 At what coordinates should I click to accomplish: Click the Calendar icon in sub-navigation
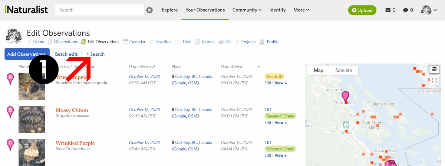126,42
